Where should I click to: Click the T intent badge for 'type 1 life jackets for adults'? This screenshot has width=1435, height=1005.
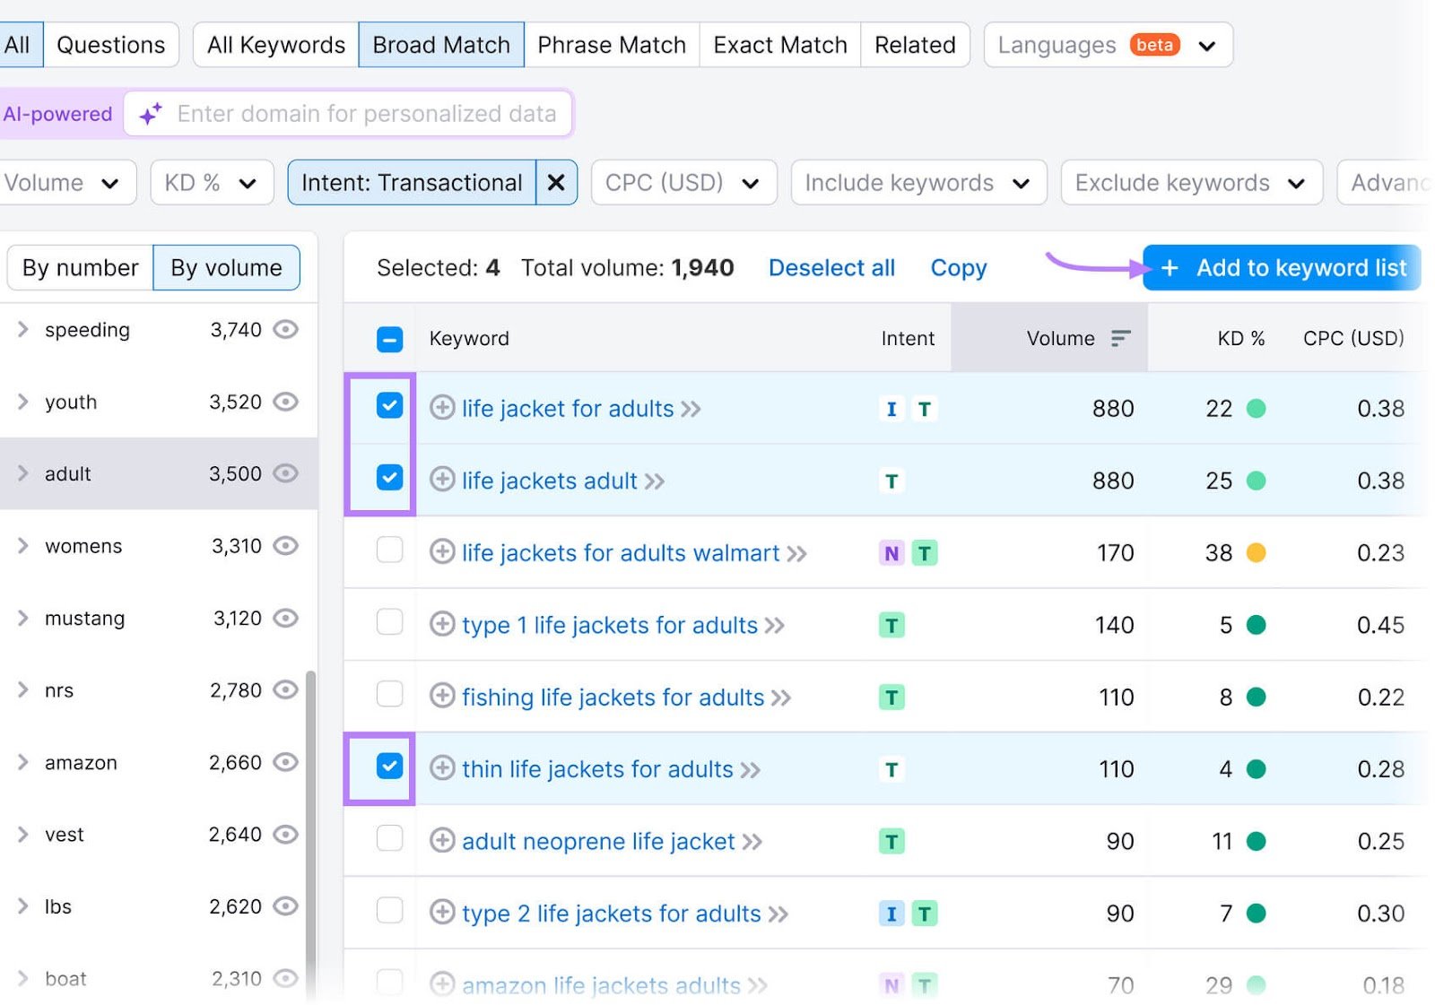pyautogui.click(x=891, y=625)
